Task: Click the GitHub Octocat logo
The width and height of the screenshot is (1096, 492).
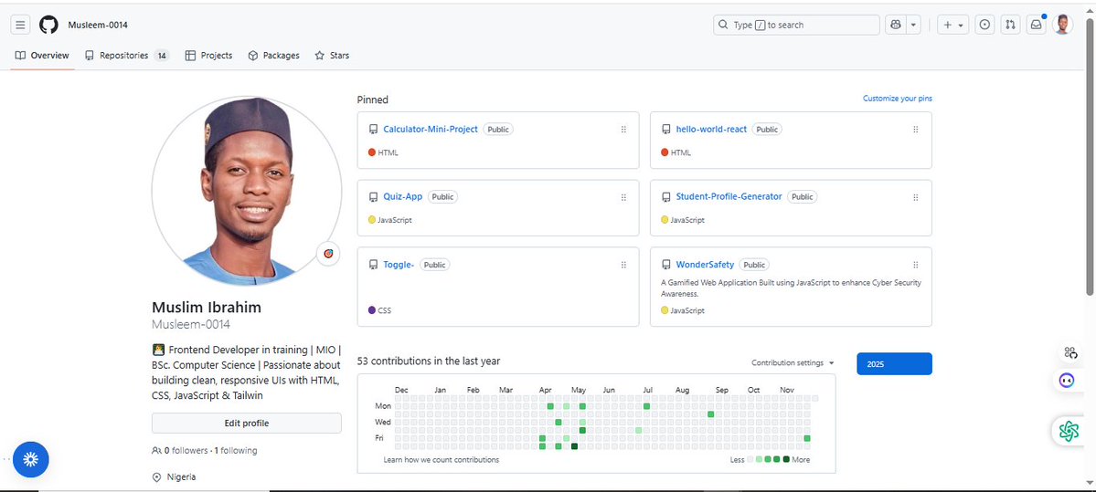Action: [48, 26]
